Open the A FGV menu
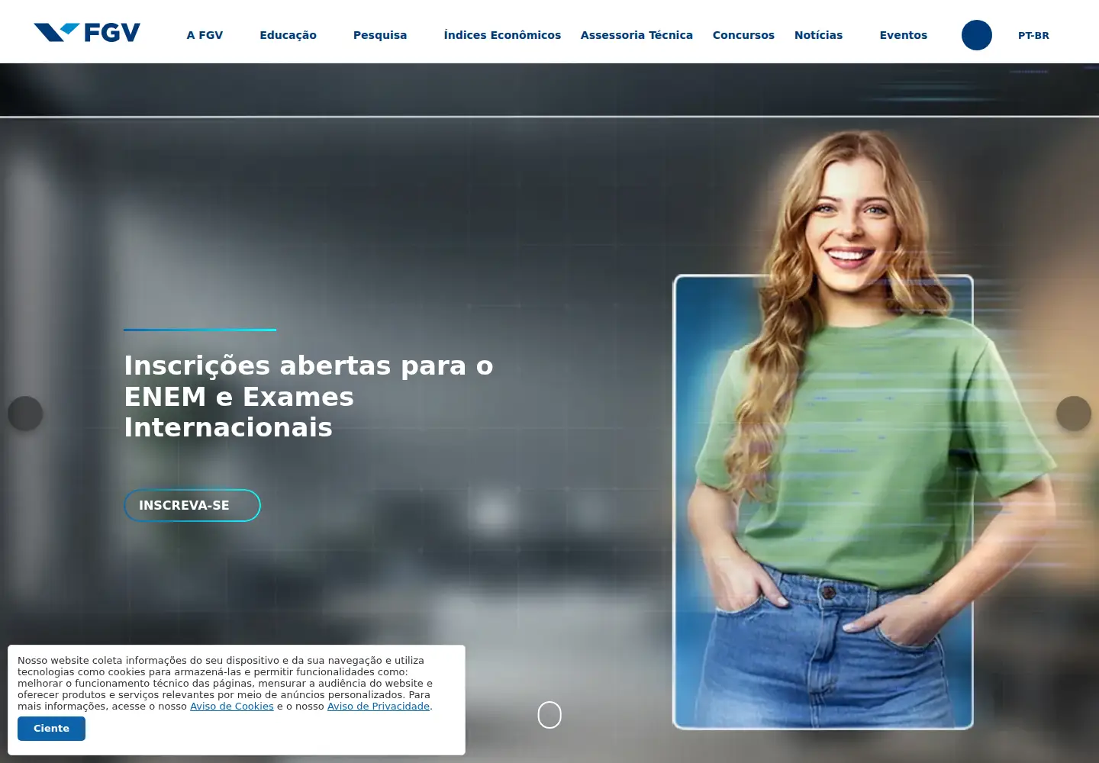Image resolution: width=1099 pixels, height=763 pixels. (205, 35)
